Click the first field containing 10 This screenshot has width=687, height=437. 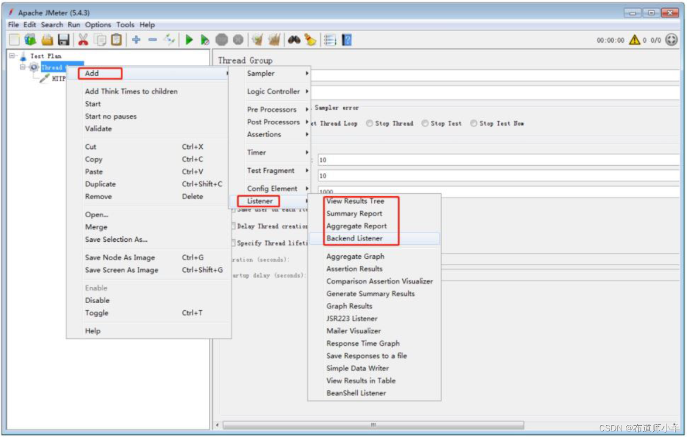(498, 160)
